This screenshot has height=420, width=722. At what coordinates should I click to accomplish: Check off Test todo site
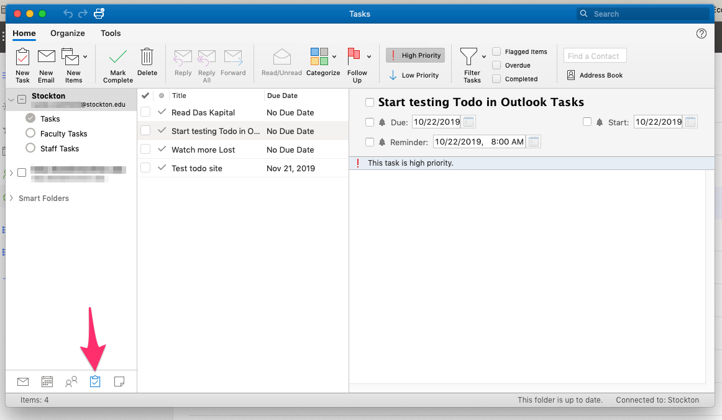click(x=145, y=168)
